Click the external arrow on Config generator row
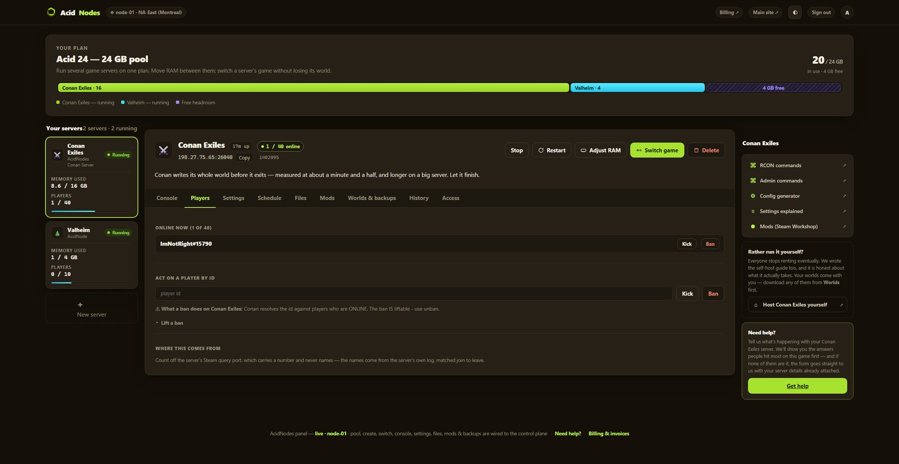The width and height of the screenshot is (899, 464). [844, 196]
